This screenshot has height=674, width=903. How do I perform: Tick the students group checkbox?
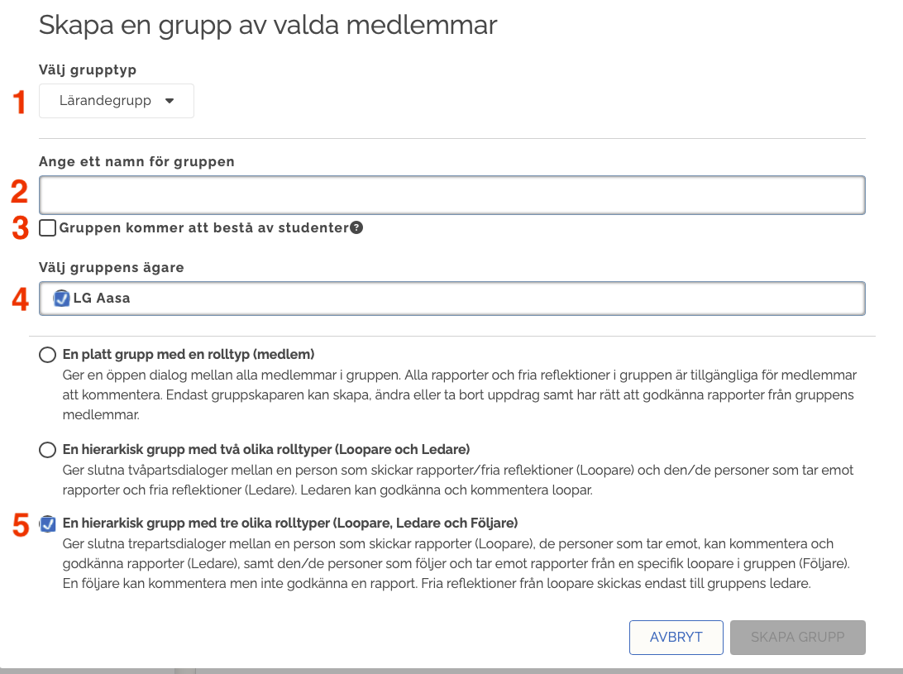(48, 227)
